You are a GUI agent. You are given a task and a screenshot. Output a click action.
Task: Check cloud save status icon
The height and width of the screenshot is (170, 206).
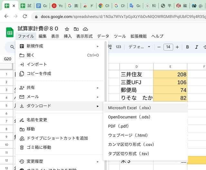[x=85, y=29]
